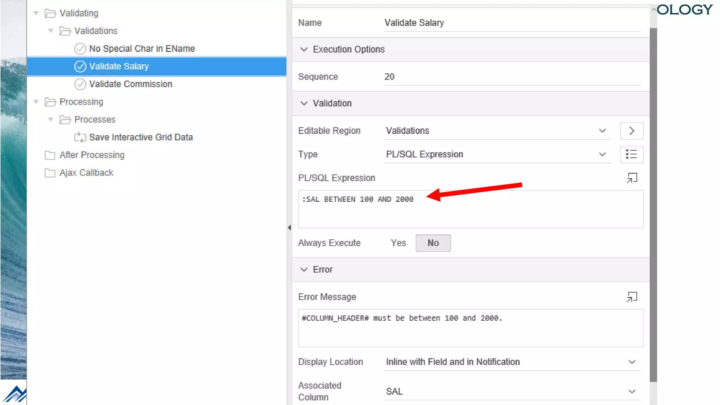Viewport: 720px width, 405px height.
Task: Select the After Processing tree item
Action: [92, 155]
